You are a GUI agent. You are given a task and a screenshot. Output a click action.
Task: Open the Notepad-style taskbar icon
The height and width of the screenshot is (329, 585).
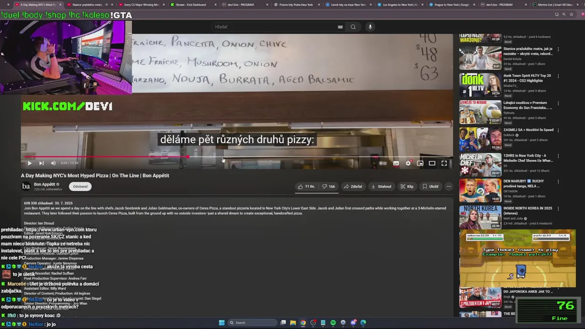point(323,323)
